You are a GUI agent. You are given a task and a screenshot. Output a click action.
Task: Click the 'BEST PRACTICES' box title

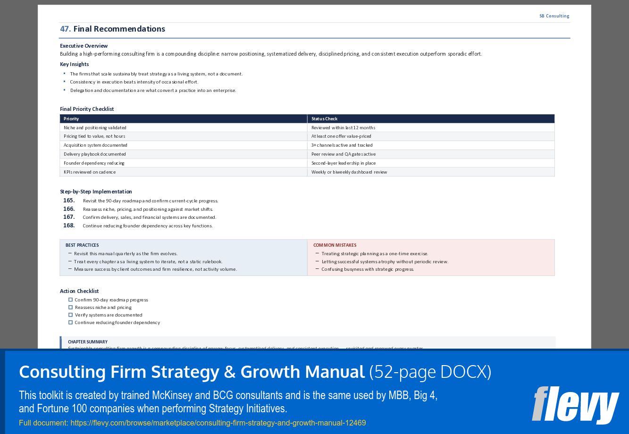tap(82, 245)
